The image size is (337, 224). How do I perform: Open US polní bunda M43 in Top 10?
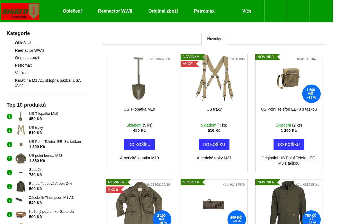pos(46,156)
